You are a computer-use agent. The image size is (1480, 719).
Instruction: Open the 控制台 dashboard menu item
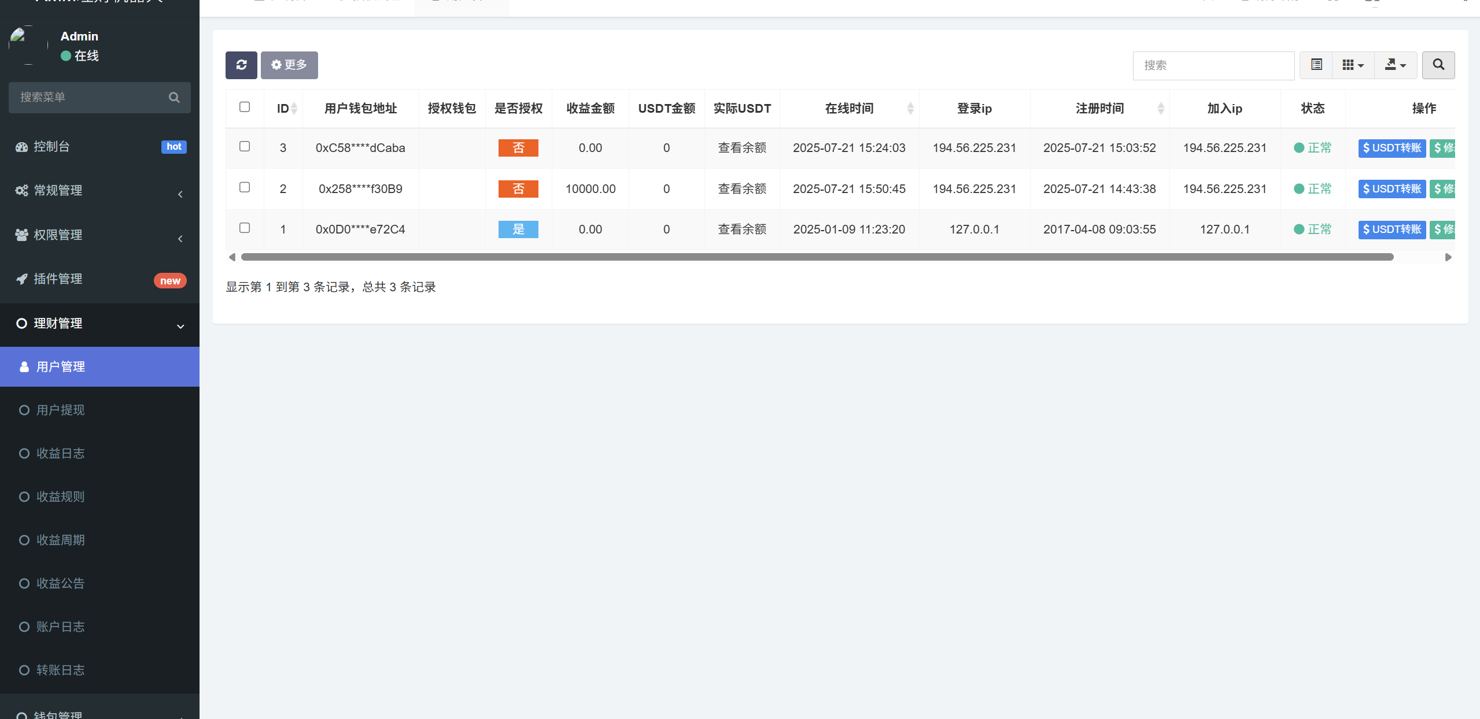[52, 147]
